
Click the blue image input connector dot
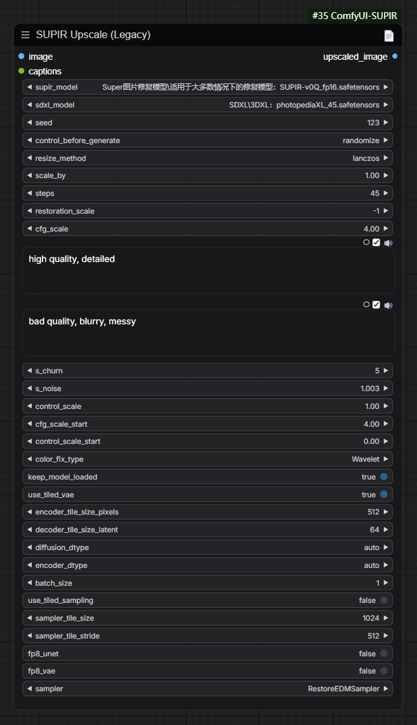pyautogui.click(x=22, y=57)
